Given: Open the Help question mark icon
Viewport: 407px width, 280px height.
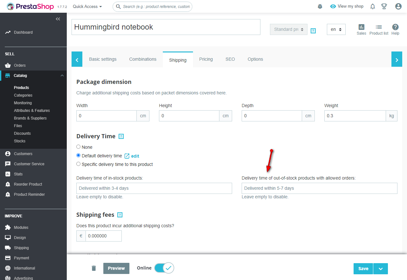Looking at the screenshot, I should (395, 29).
